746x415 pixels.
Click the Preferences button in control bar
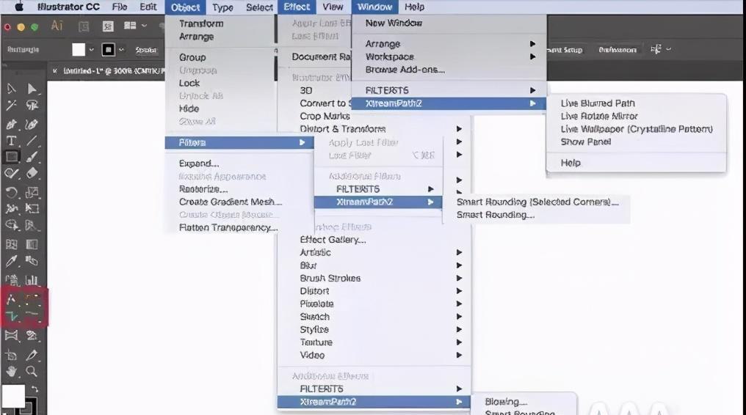[617, 50]
